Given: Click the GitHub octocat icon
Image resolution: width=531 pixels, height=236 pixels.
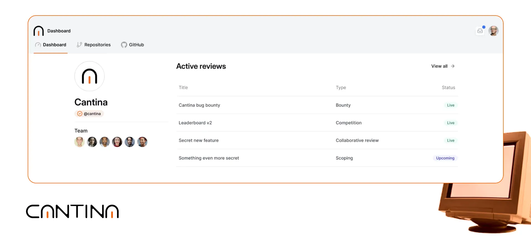Looking at the screenshot, I should tap(124, 45).
